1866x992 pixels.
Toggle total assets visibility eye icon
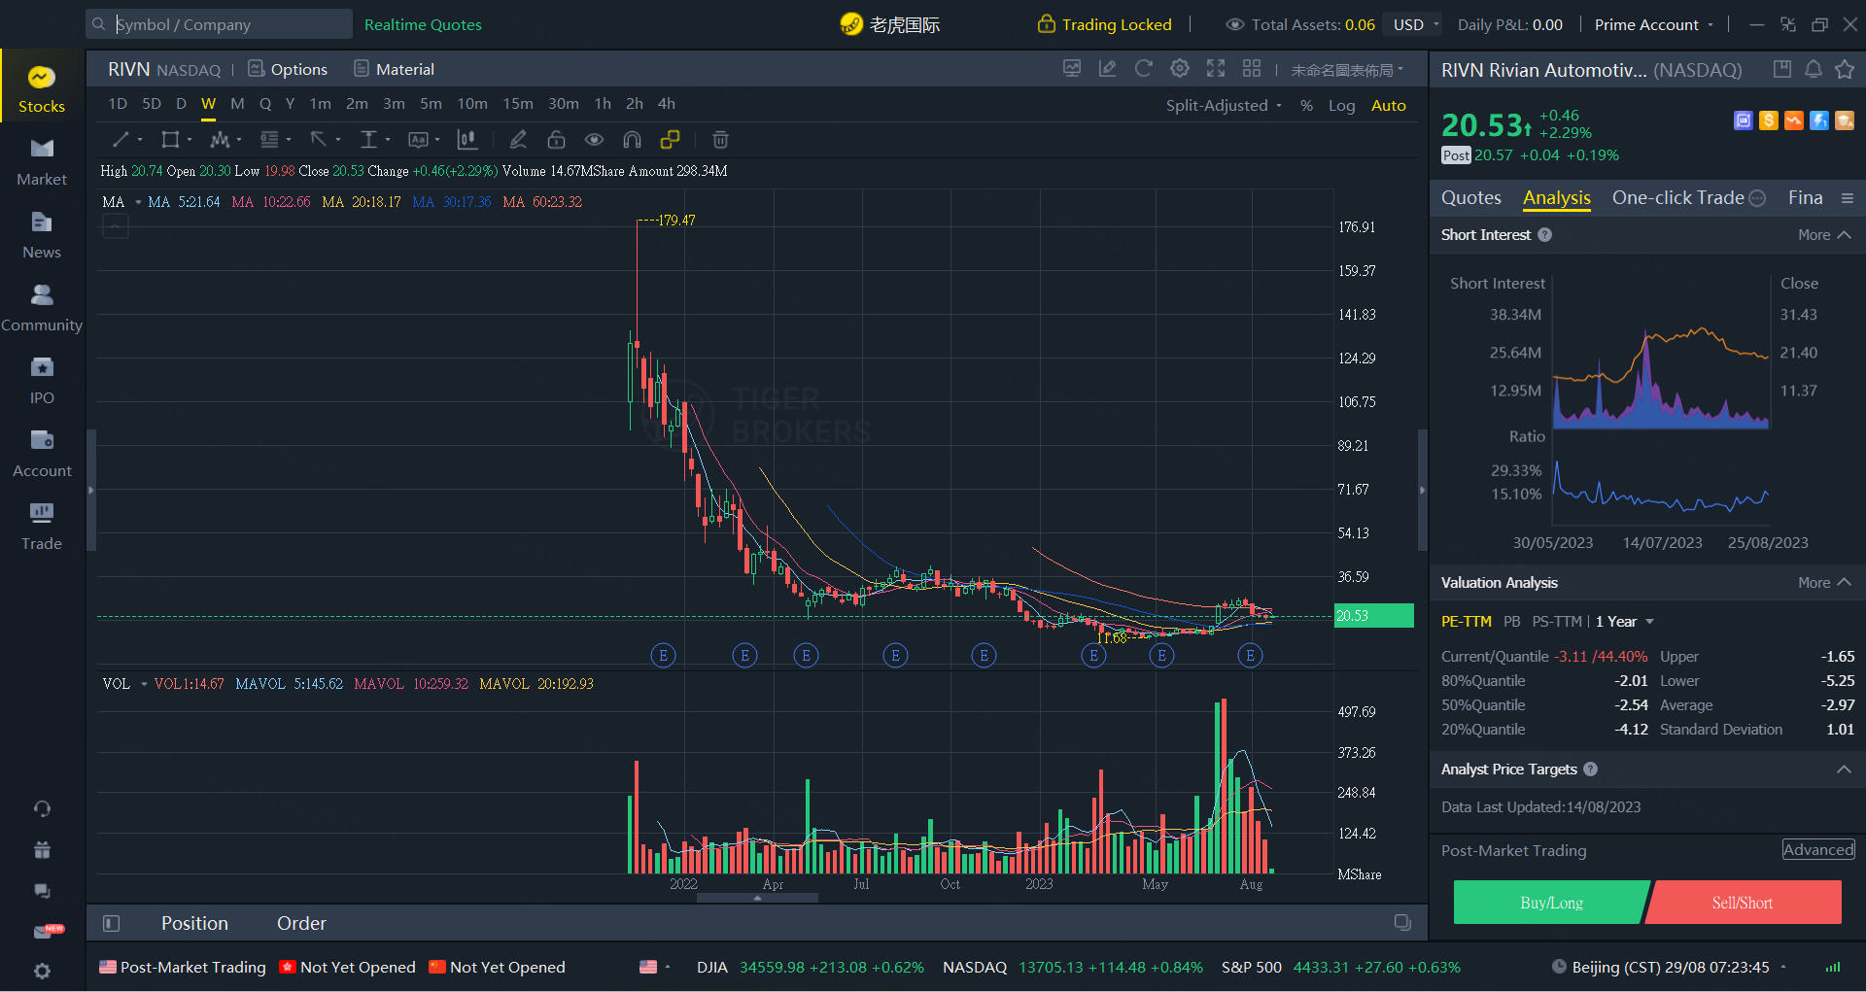coord(1234,24)
